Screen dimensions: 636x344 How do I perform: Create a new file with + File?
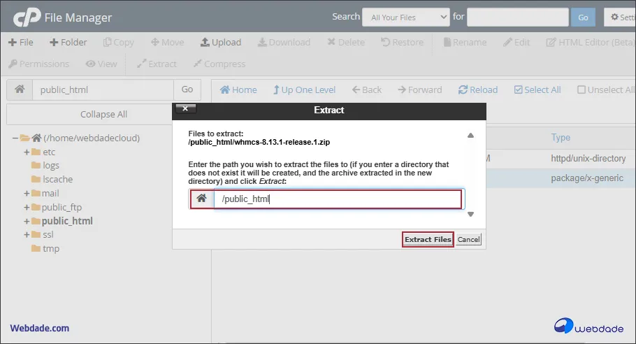(x=20, y=42)
